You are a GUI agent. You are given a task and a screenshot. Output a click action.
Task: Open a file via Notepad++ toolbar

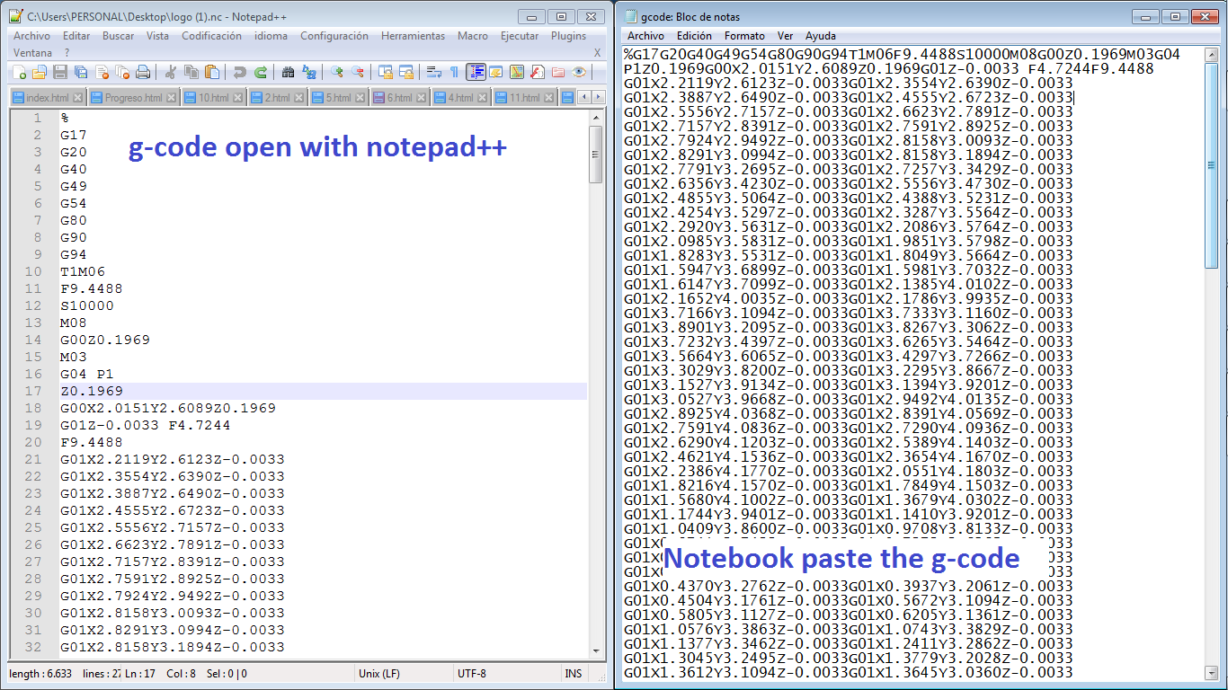40,72
